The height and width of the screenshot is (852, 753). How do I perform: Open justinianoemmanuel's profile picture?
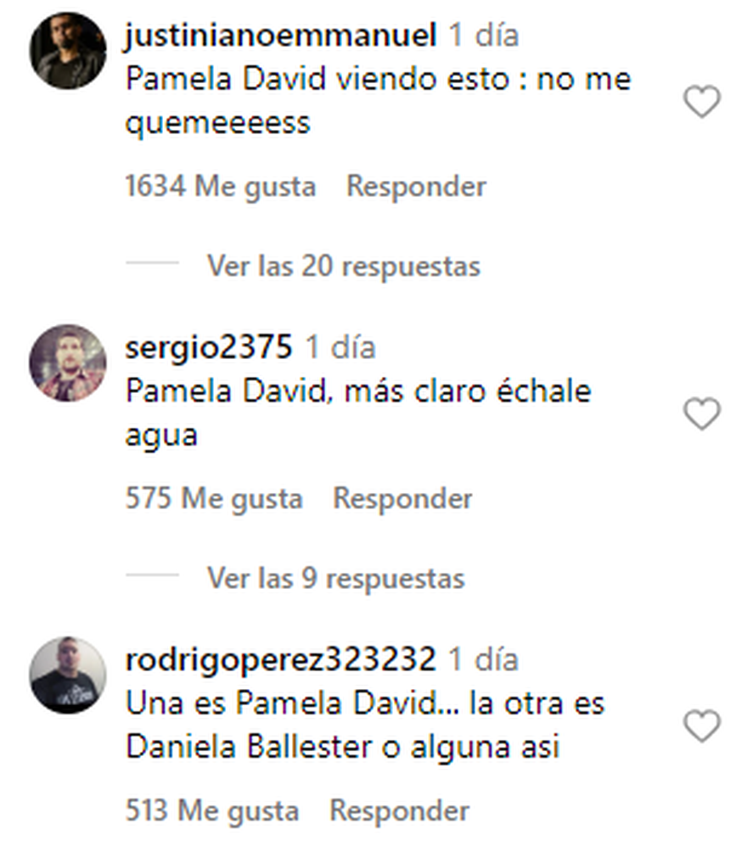click(x=67, y=51)
